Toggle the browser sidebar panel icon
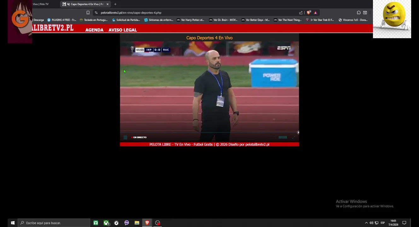This screenshot has height=227, width=419. tap(365, 13)
